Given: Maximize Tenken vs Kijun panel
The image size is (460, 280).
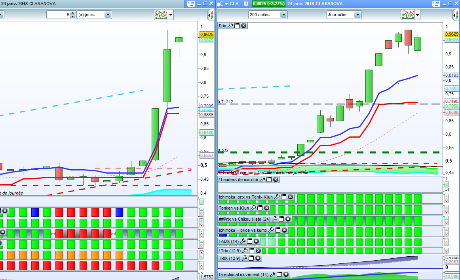Looking at the screenshot, I should point(260,208).
